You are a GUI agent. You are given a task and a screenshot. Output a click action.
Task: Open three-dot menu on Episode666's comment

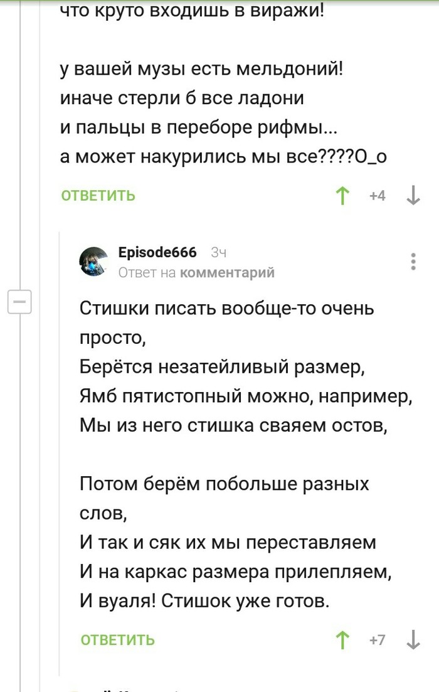413,261
